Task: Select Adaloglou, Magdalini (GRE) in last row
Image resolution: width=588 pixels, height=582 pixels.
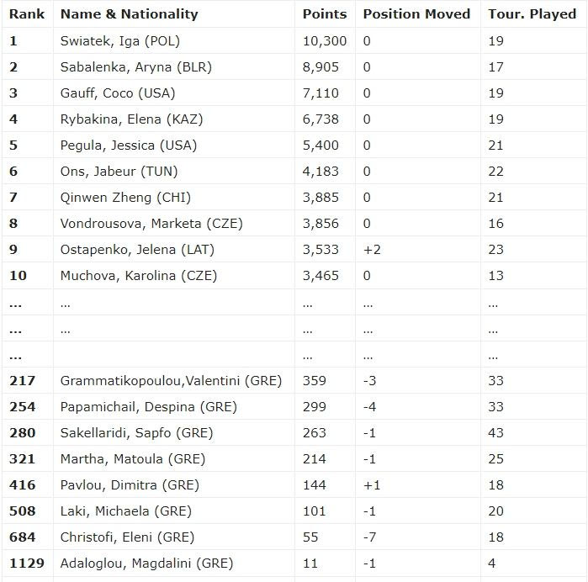Action: (146, 563)
